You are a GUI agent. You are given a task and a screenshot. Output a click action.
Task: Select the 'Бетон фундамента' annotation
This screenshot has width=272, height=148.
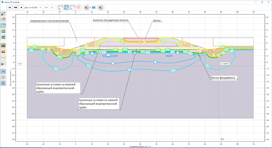pyautogui.click(x=223, y=78)
